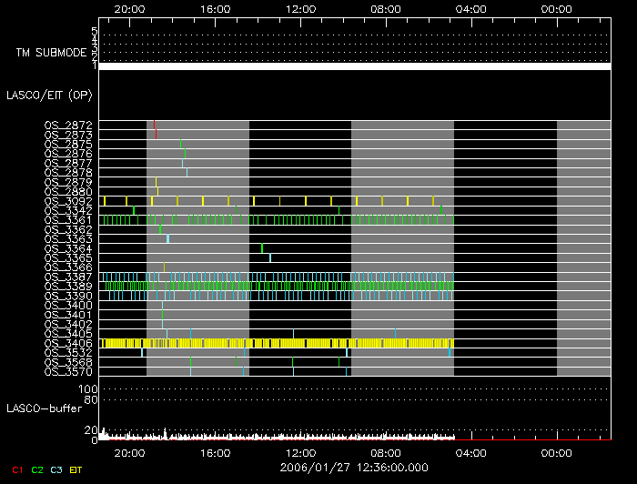Select the cyan marker in the OS_3365 row
637x484 pixels.
pyautogui.click(x=270, y=257)
